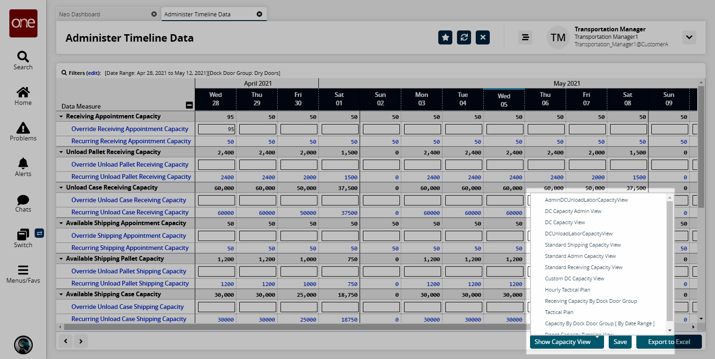Collapse the Receiving Appointment Capacity group
This screenshot has width=715, height=359.
pyautogui.click(x=61, y=117)
